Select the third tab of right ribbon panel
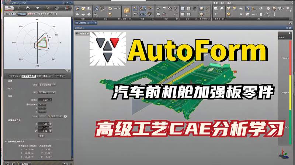 tap(229, 3)
